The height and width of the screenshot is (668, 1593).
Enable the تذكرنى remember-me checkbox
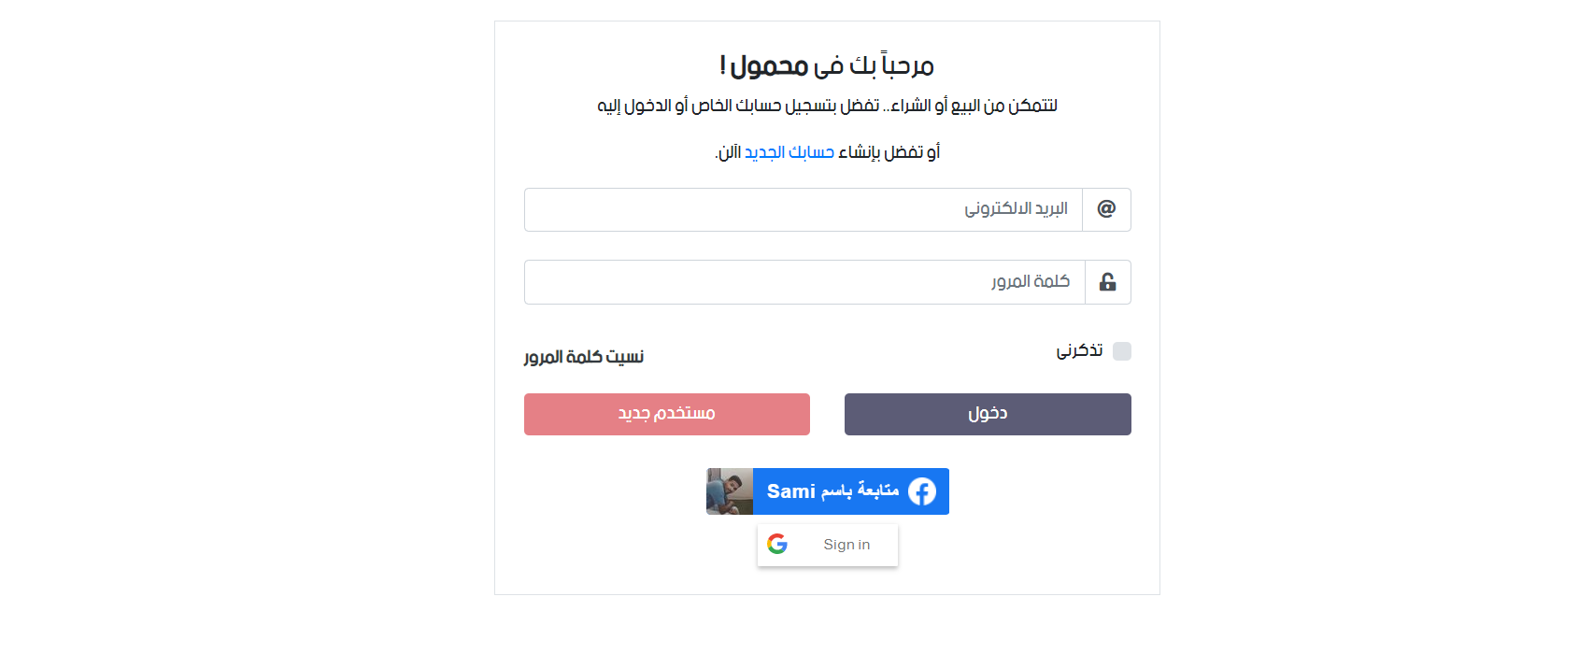(1122, 351)
